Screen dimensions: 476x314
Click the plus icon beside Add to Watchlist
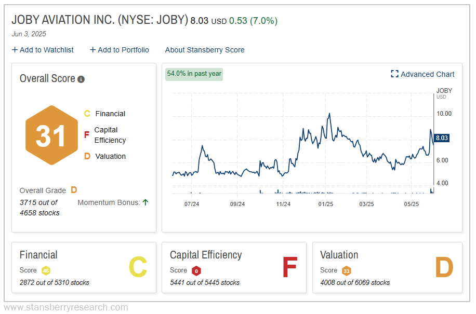(x=15, y=50)
